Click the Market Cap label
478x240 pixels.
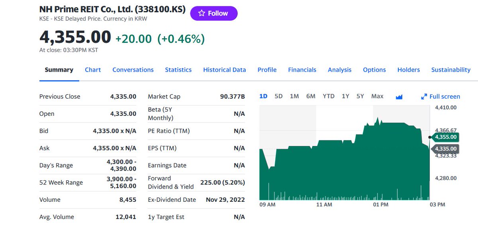click(x=164, y=97)
